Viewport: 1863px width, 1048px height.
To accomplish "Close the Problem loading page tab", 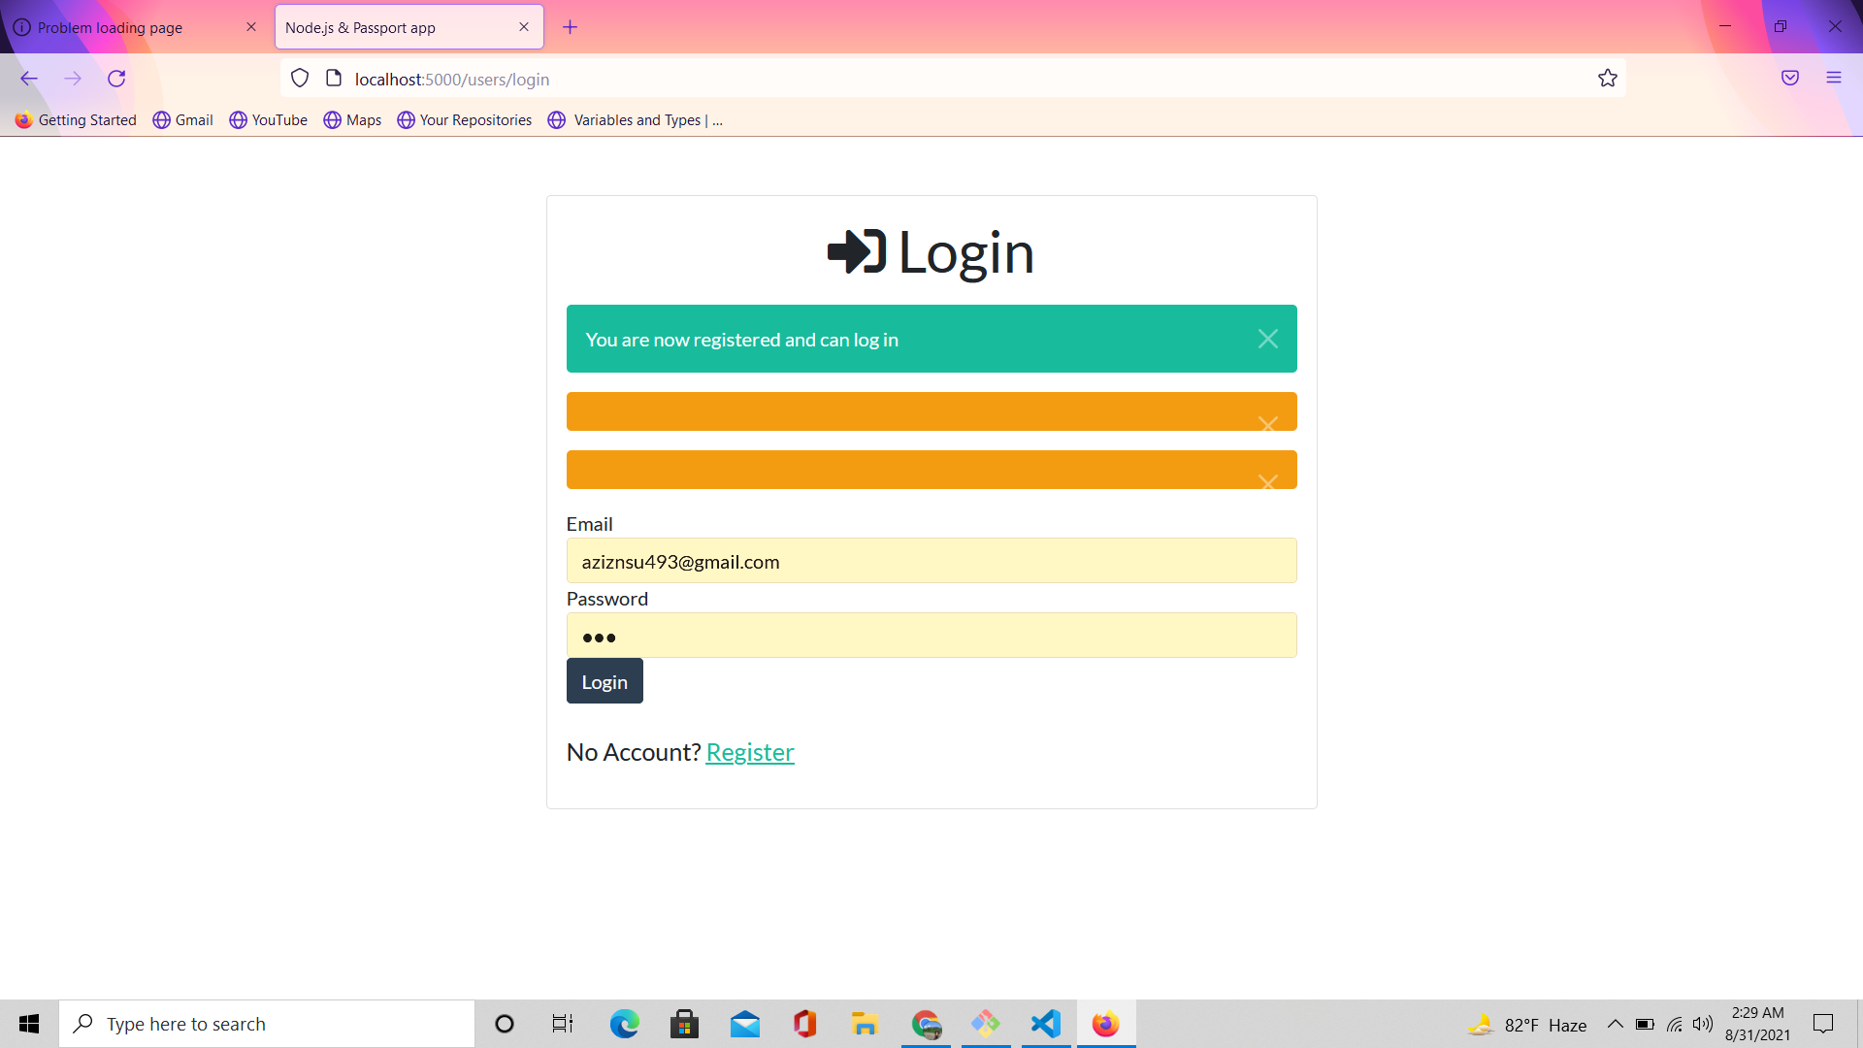I will point(250,26).
